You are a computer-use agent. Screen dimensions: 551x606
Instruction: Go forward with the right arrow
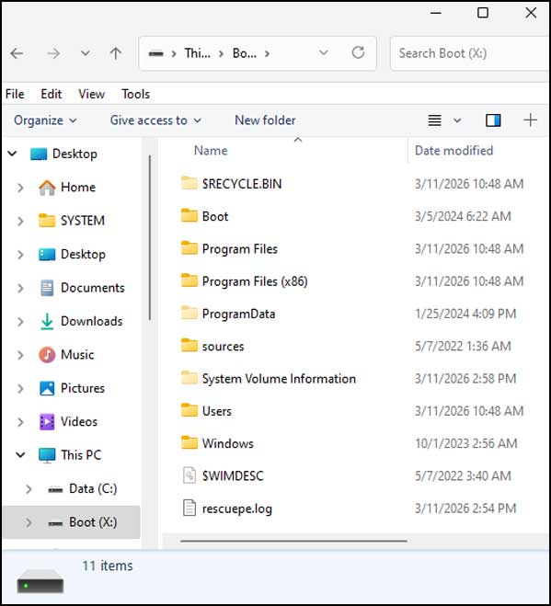click(x=53, y=53)
